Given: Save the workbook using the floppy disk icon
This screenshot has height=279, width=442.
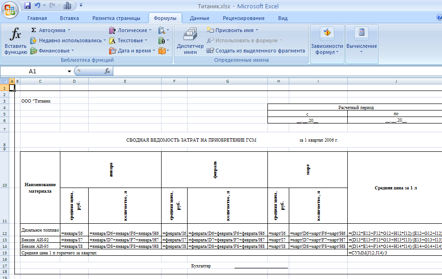Looking at the screenshot, I should 27,6.
